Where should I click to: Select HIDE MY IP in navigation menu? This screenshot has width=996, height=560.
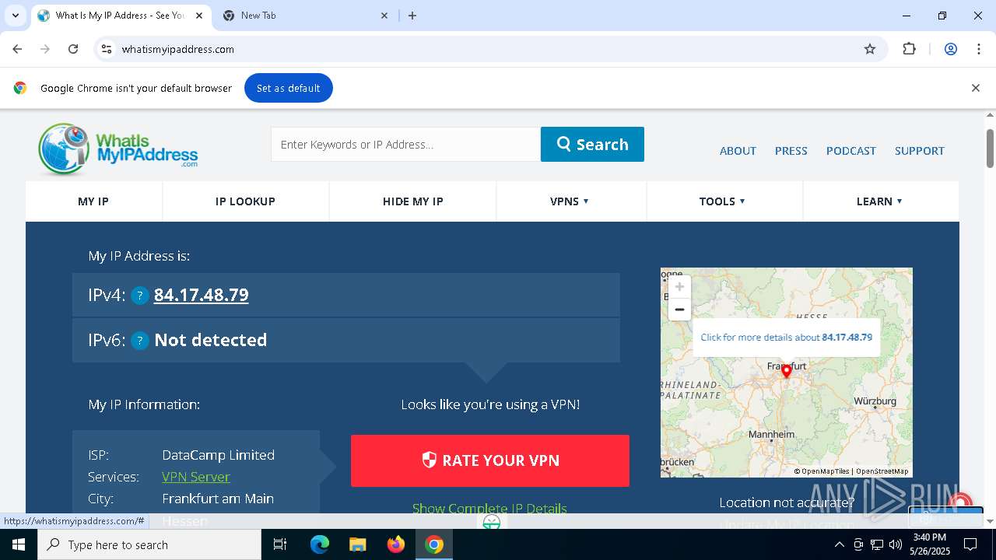413,201
